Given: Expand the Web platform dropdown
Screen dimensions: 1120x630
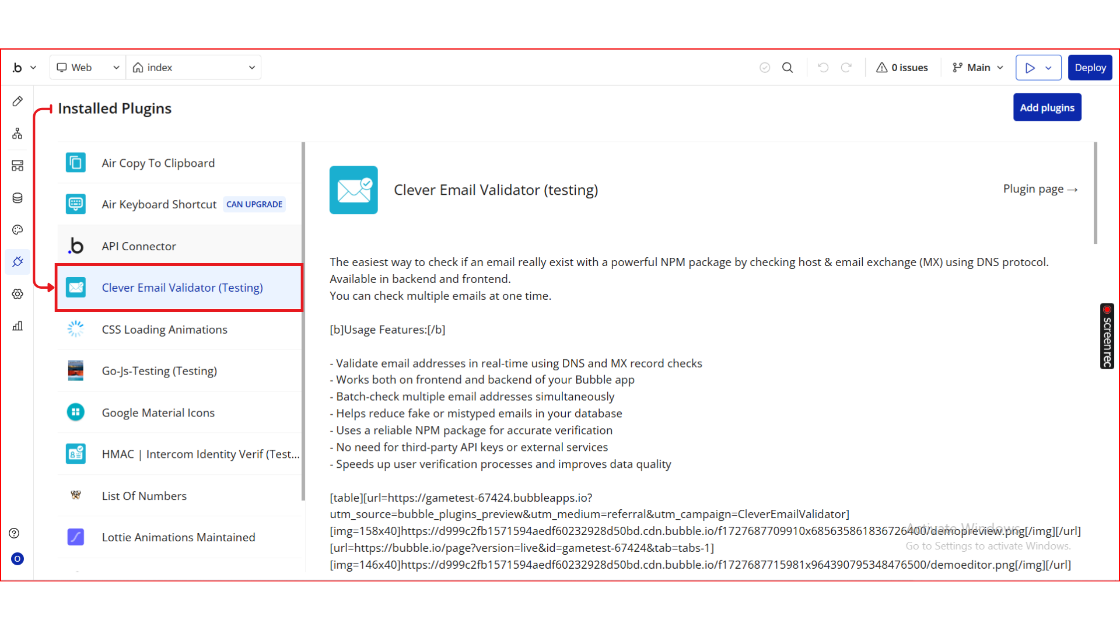Looking at the screenshot, I should (88, 68).
